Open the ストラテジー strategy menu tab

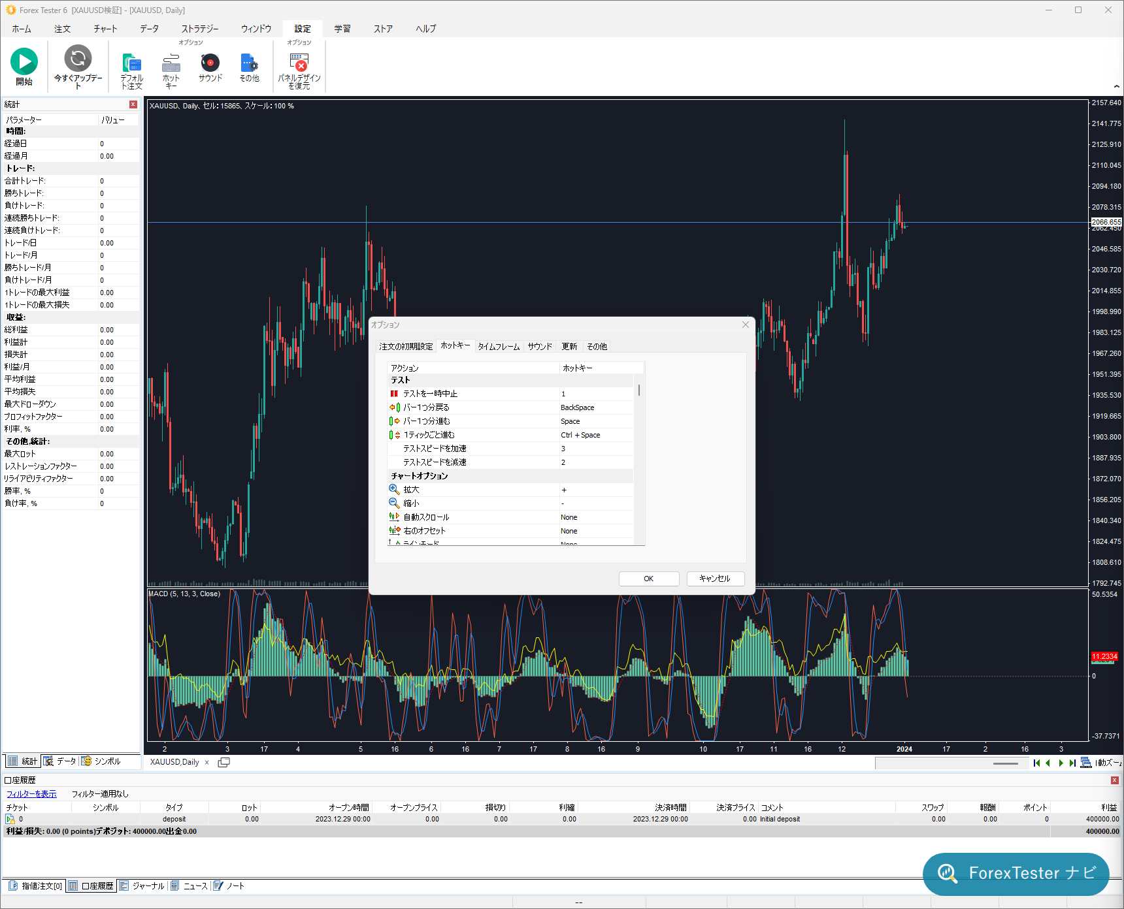[200, 29]
